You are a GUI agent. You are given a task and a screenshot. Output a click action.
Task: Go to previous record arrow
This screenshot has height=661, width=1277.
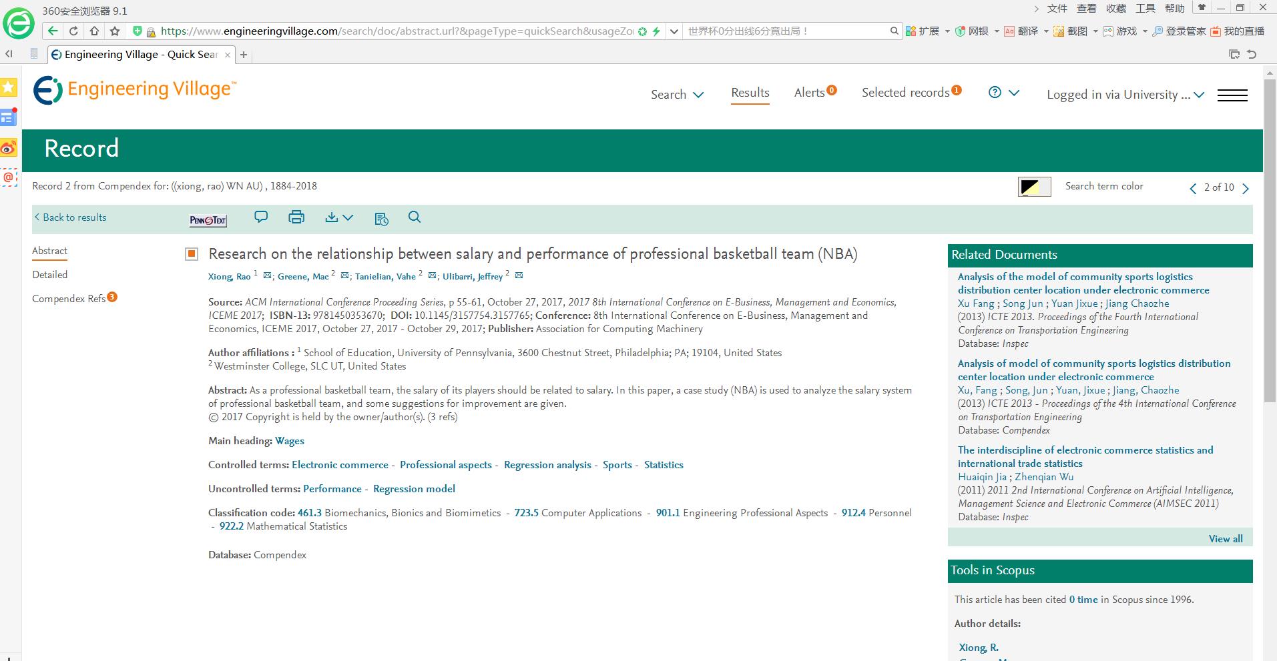click(1193, 189)
